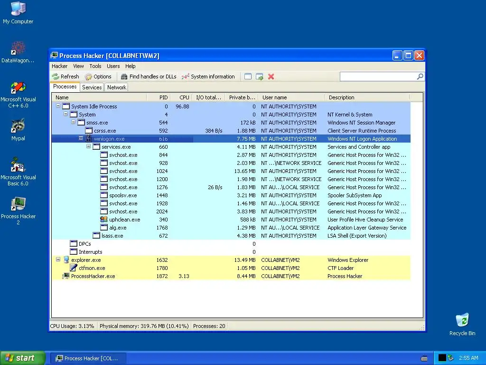The height and width of the screenshot is (365, 486).
Task: Select the alg.exe process icon
Action: [104, 227]
